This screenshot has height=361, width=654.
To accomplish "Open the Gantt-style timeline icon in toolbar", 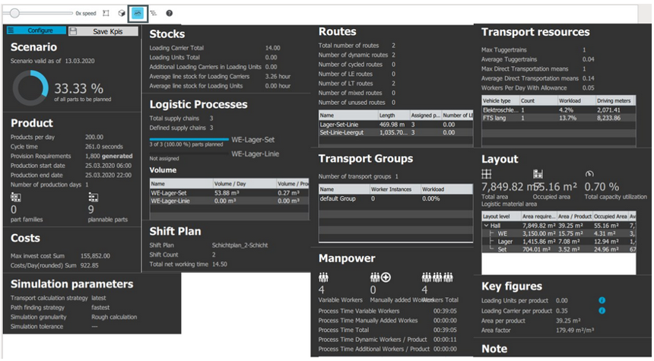I will [154, 14].
